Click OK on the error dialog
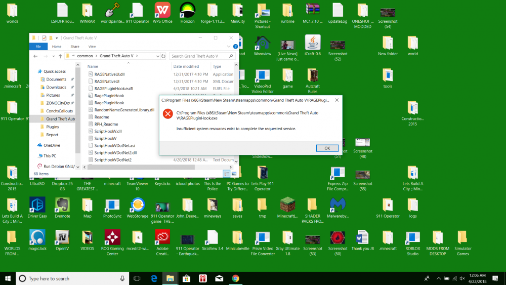 (x=327, y=148)
